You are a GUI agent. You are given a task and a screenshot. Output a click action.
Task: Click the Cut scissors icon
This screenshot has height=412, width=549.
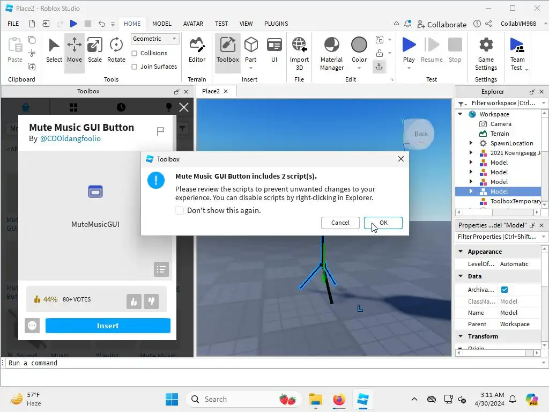tap(32, 53)
